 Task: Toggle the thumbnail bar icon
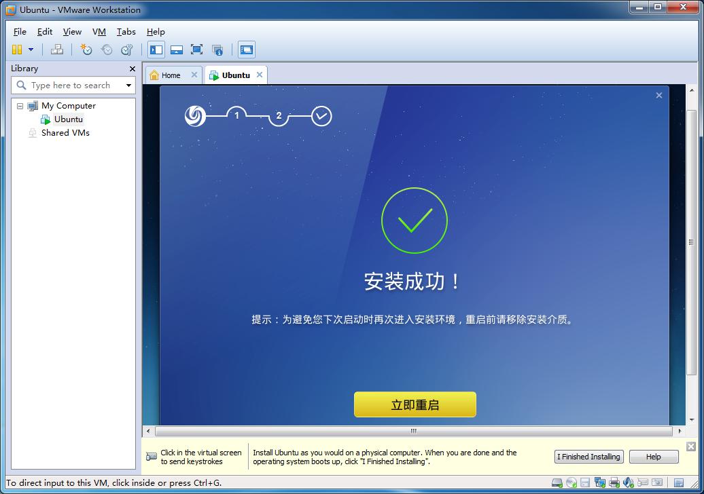pos(177,50)
